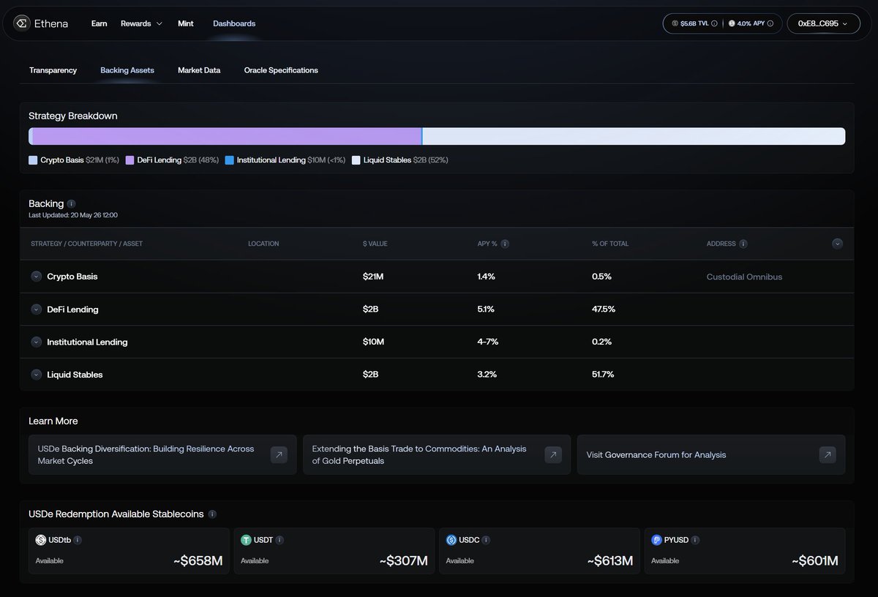Expand the Institutional Lending row
The width and height of the screenshot is (878, 597).
(36, 342)
